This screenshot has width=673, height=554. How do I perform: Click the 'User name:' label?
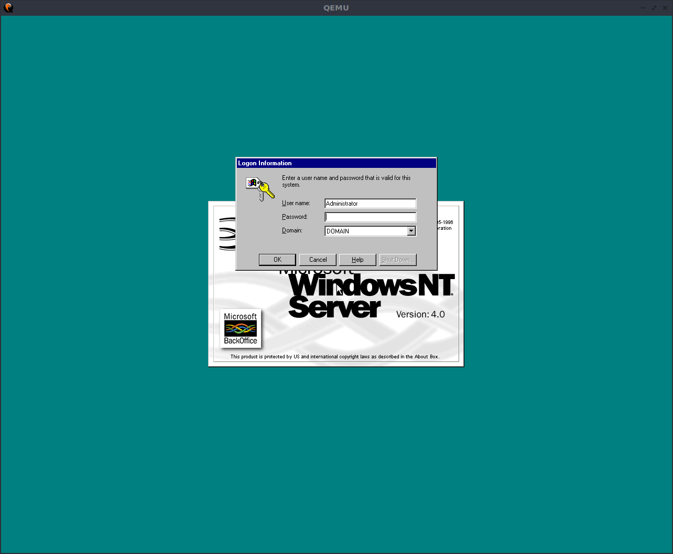click(296, 203)
